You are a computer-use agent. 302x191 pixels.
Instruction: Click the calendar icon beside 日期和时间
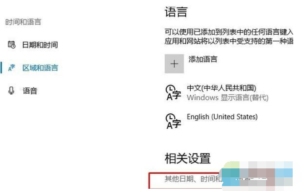(x=12, y=45)
